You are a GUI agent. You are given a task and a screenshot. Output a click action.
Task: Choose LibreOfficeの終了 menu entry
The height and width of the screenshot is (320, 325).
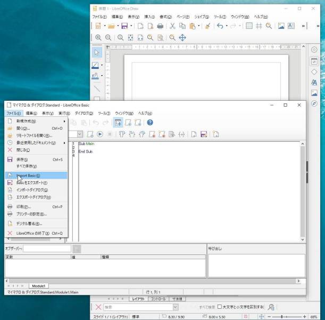pyautogui.click(x=36, y=233)
